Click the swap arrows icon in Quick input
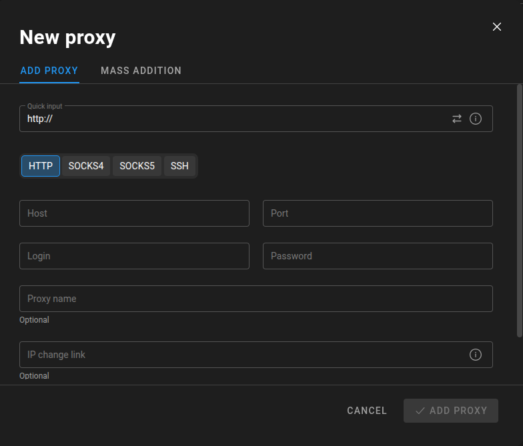The height and width of the screenshot is (446, 523). (x=457, y=119)
